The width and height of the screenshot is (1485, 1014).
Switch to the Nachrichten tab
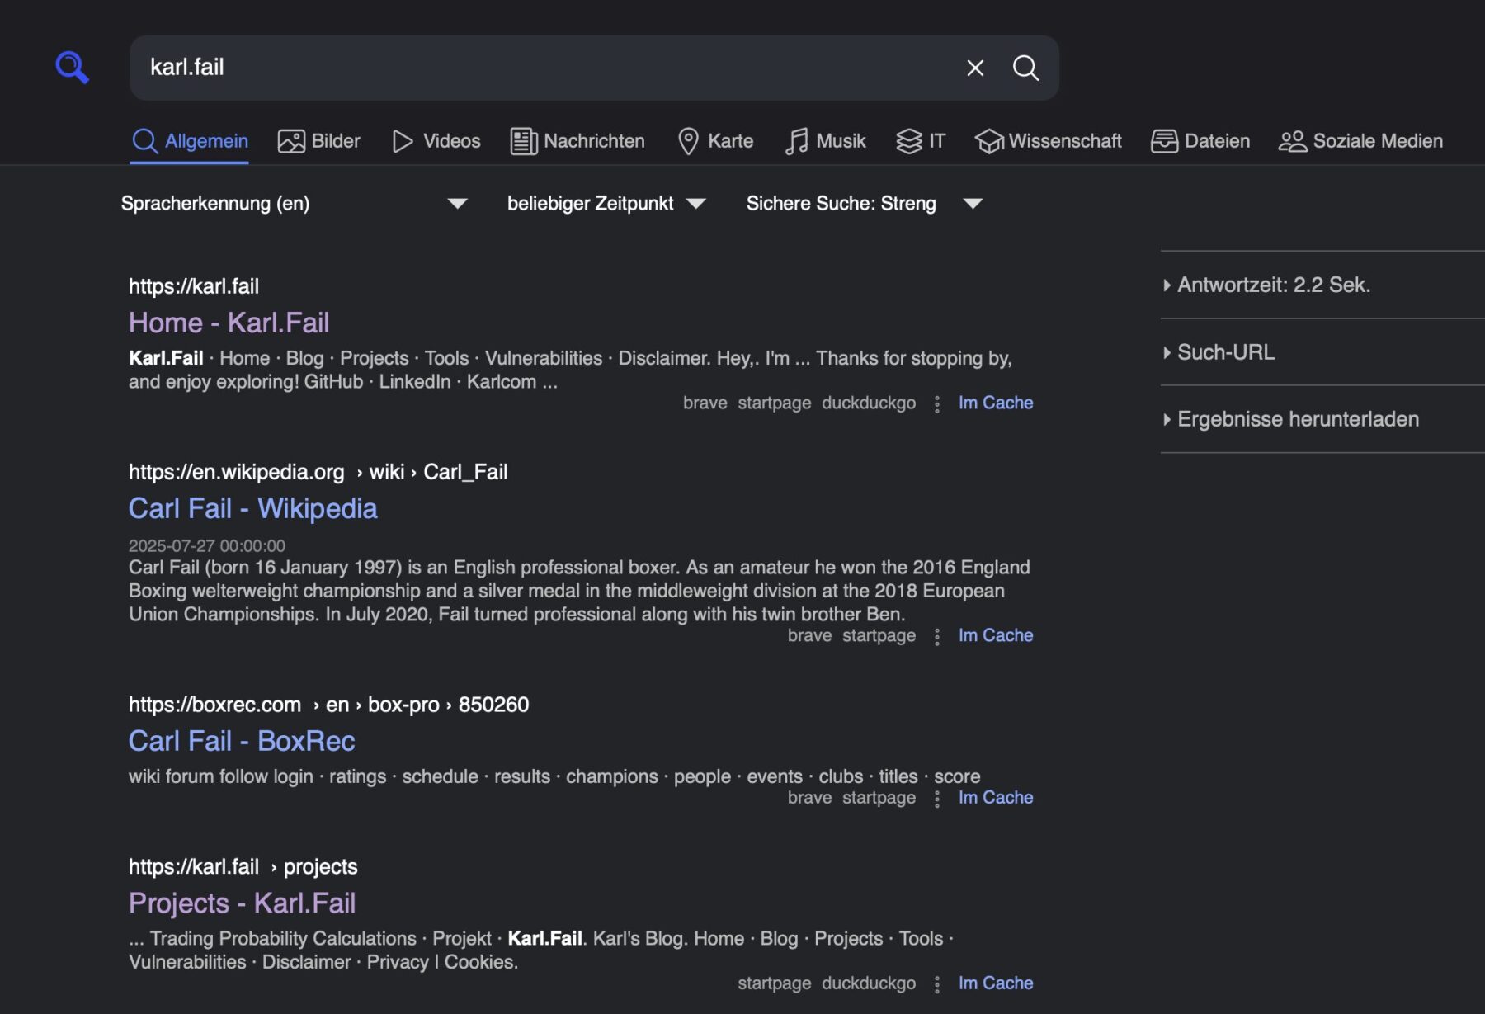(x=577, y=141)
